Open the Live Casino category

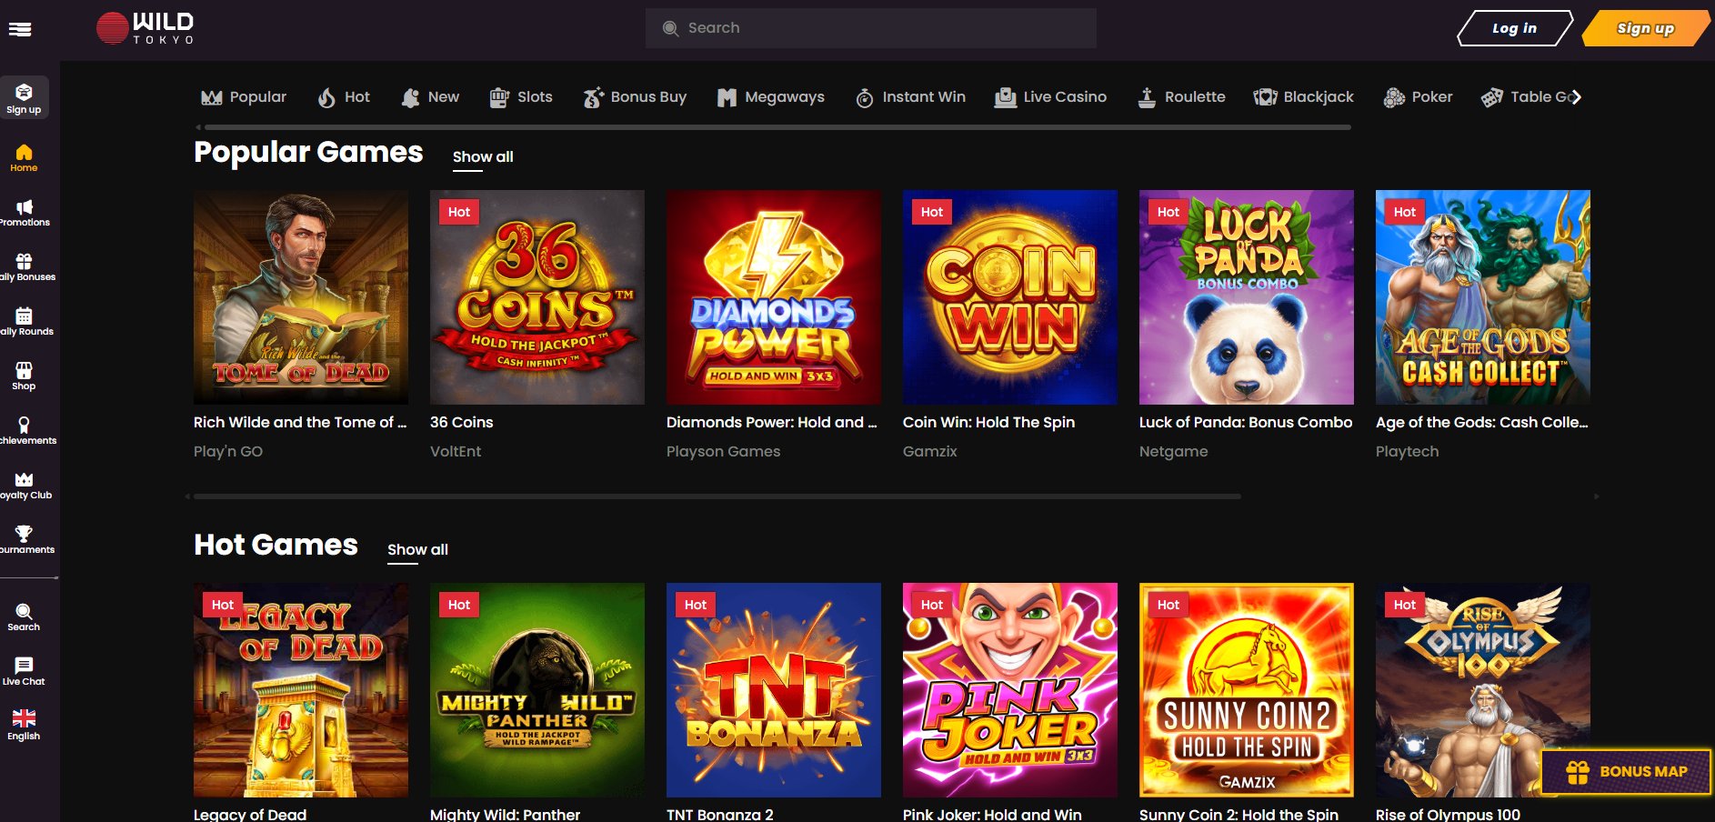point(1050,97)
